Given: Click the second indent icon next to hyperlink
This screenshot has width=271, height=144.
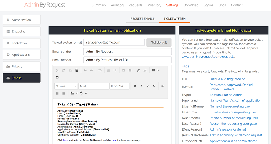Looking at the screenshot, I should (130, 70).
